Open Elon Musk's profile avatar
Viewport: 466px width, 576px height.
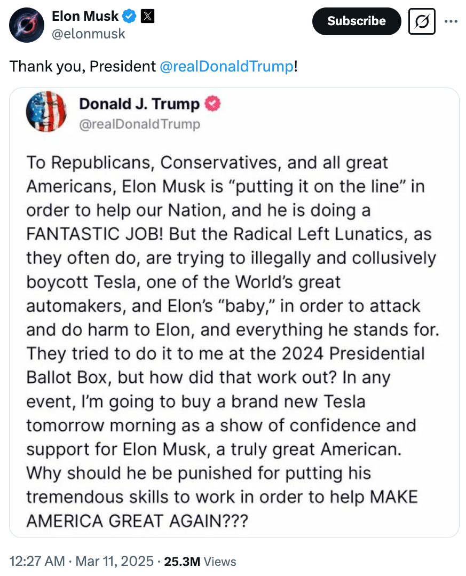click(27, 25)
